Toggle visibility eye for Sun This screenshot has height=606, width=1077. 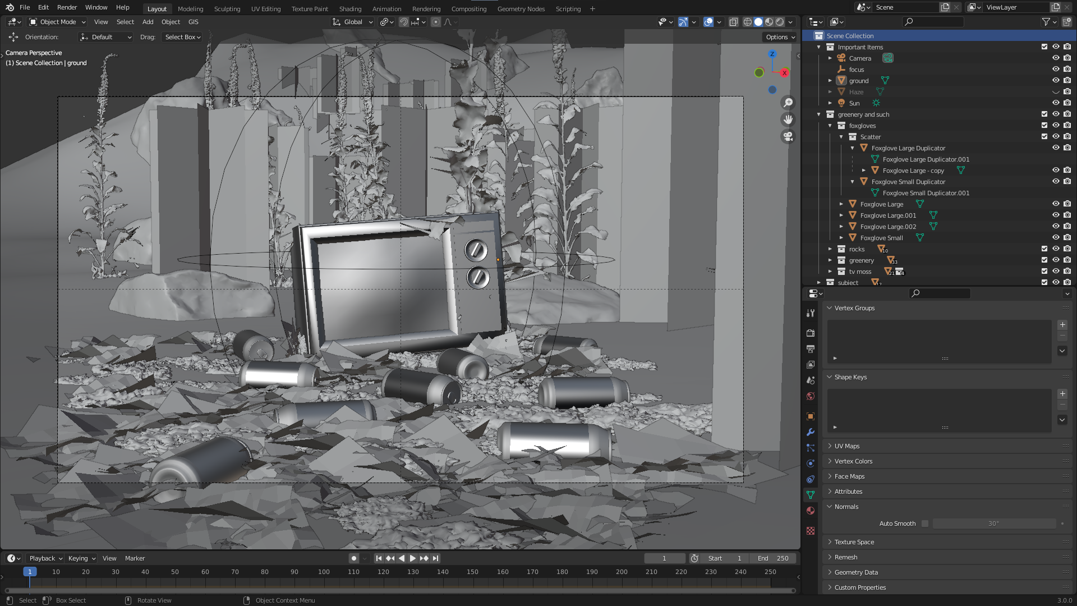pos(1056,103)
